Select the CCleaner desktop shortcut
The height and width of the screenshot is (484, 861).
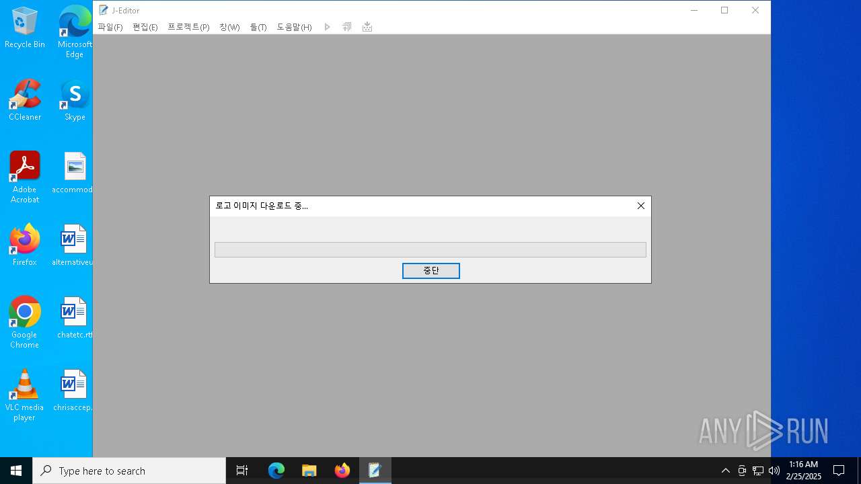pyautogui.click(x=25, y=100)
